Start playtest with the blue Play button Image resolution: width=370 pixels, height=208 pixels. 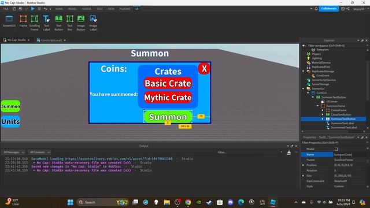[x=33, y=9]
